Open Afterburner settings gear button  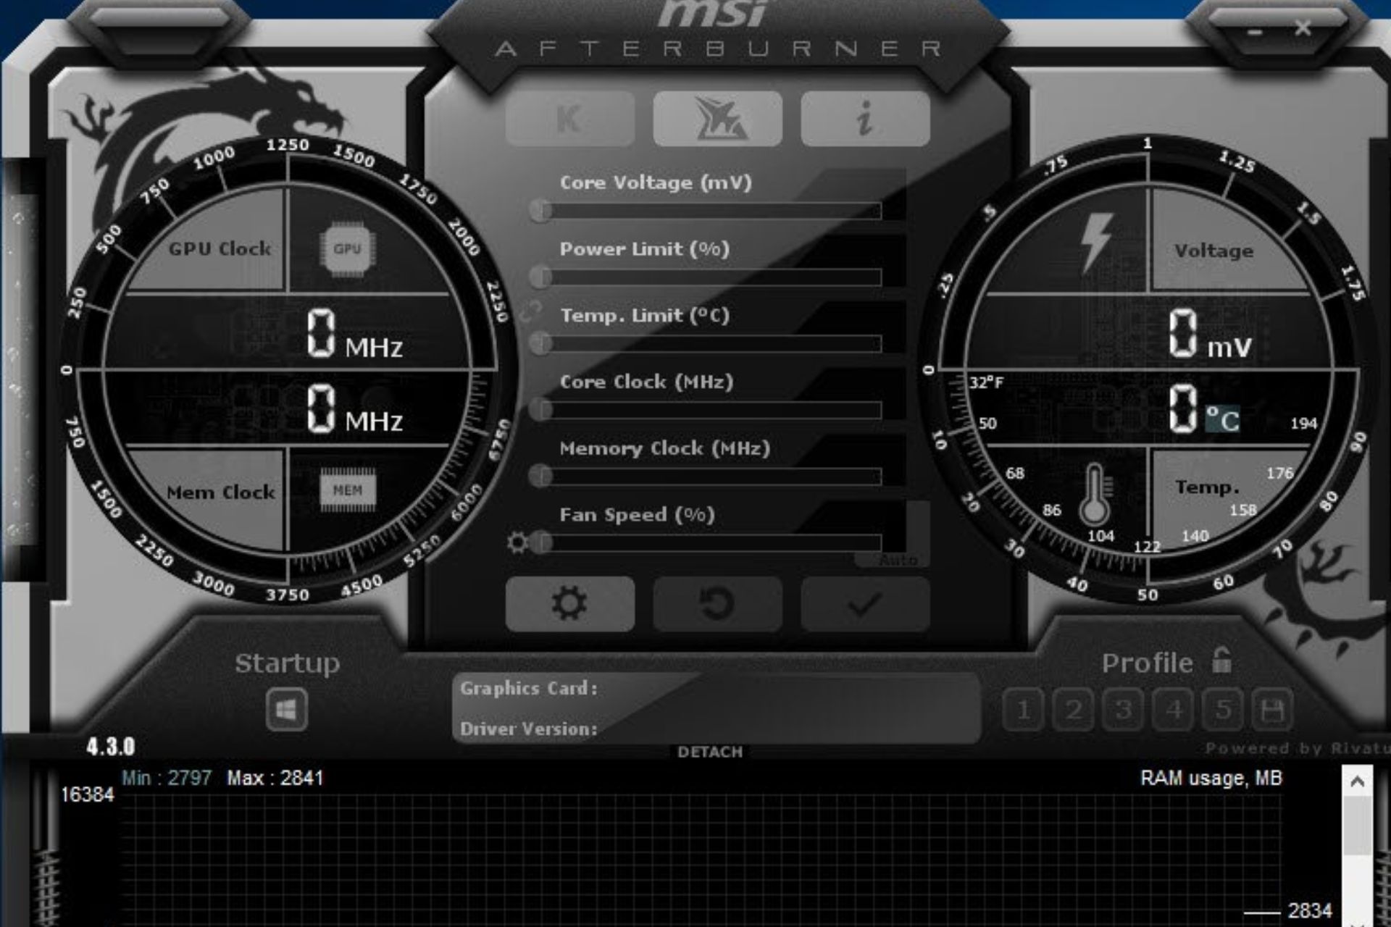point(570,604)
